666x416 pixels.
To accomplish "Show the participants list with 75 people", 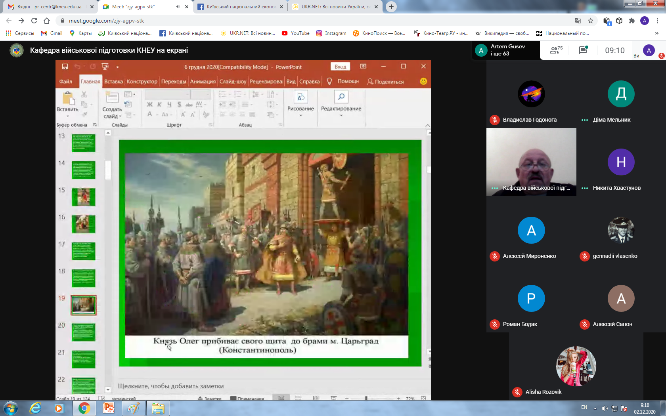I will coord(556,50).
